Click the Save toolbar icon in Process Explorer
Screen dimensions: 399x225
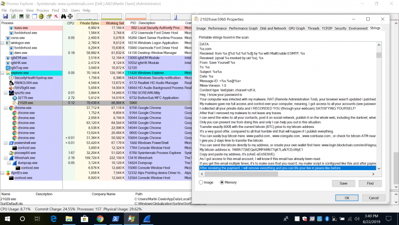(5, 17)
